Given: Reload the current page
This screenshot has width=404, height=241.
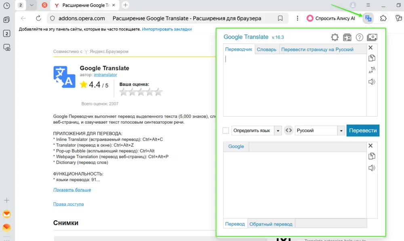Looking at the screenshot, I should point(38,18).
